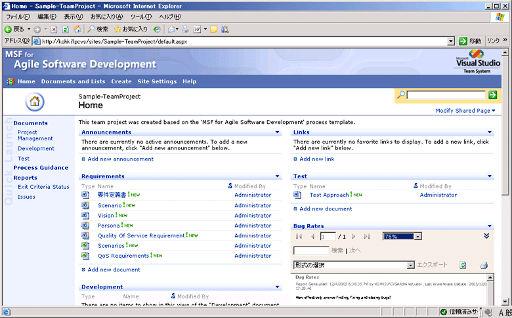
Task: Stop page loading with the Stop icon
Action: point(54,30)
